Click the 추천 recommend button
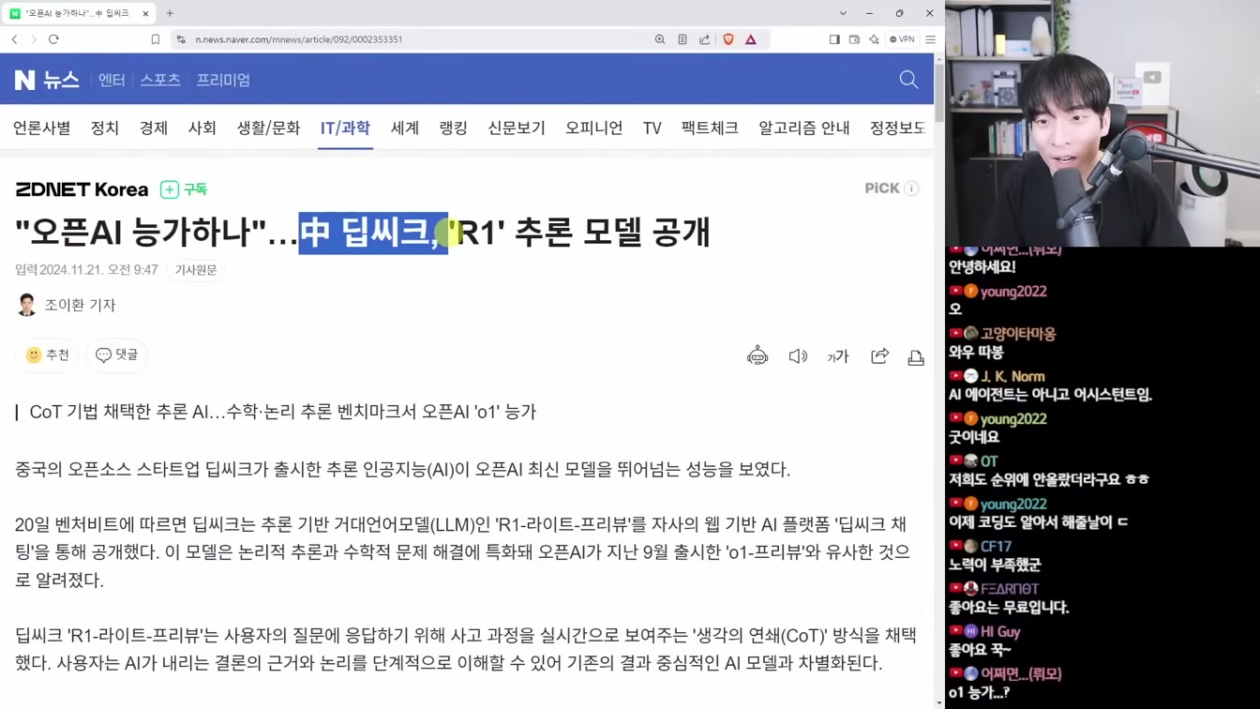Image resolution: width=1260 pixels, height=709 pixels. (x=48, y=355)
